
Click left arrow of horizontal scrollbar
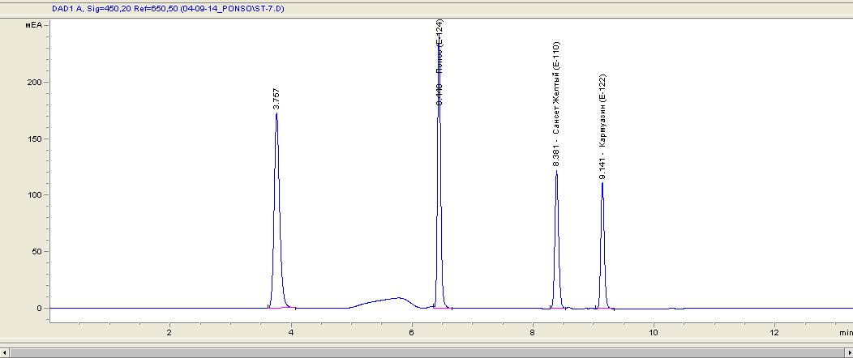6,352
